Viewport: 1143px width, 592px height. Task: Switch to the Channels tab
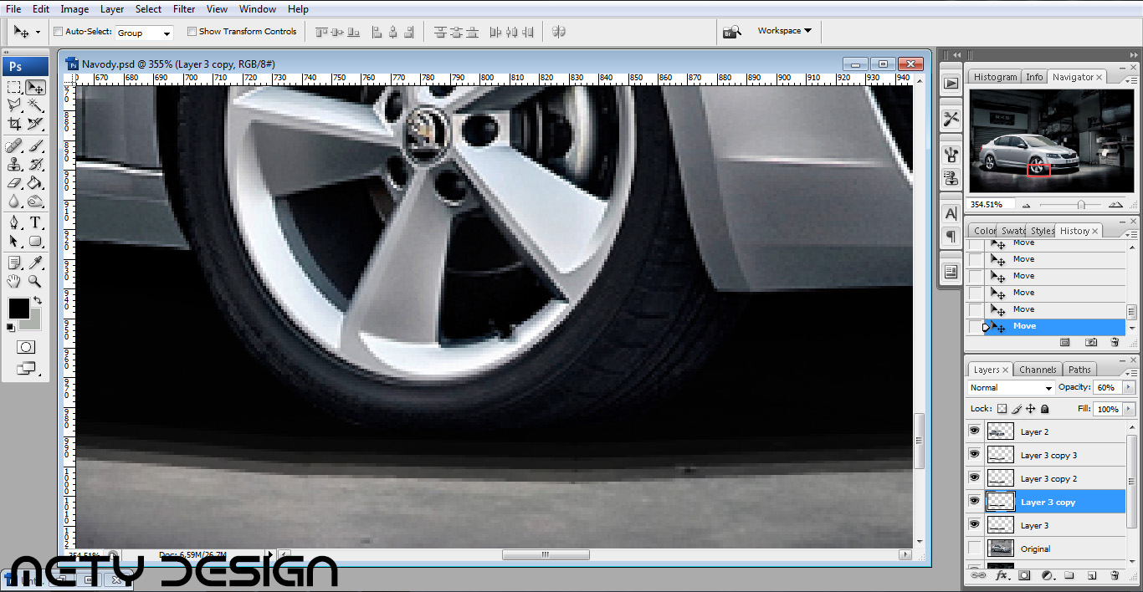pyautogui.click(x=1038, y=370)
